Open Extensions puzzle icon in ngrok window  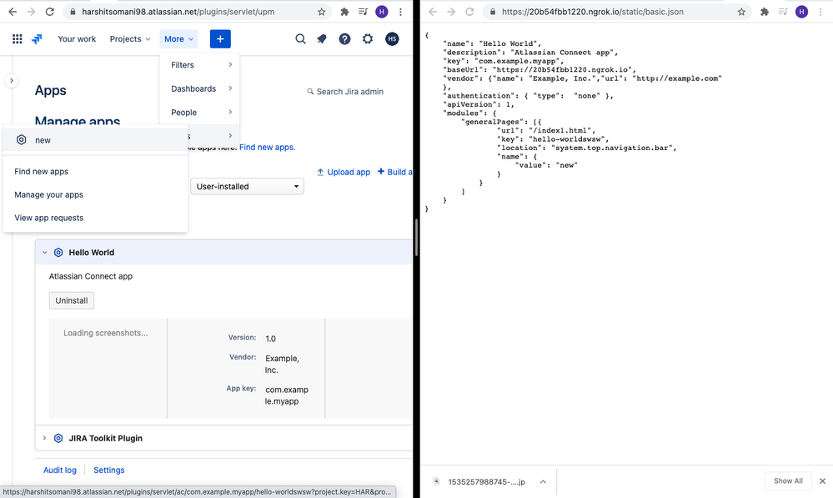tap(765, 12)
